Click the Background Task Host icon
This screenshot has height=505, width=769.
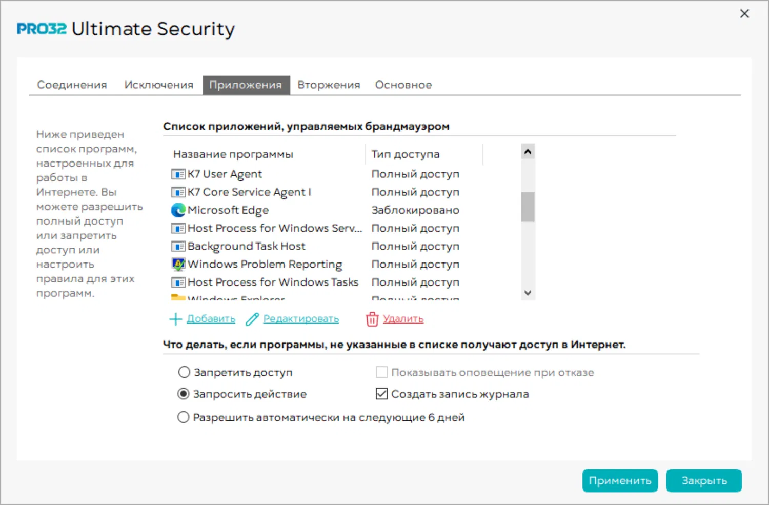coord(178,247)
